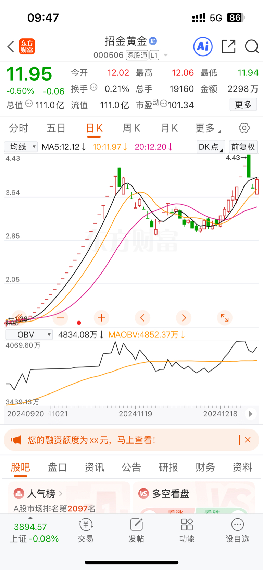This screenshot has width=263, height=570.
Task: Open the Ai assistant icon
Action: click(x=203, y=47)
